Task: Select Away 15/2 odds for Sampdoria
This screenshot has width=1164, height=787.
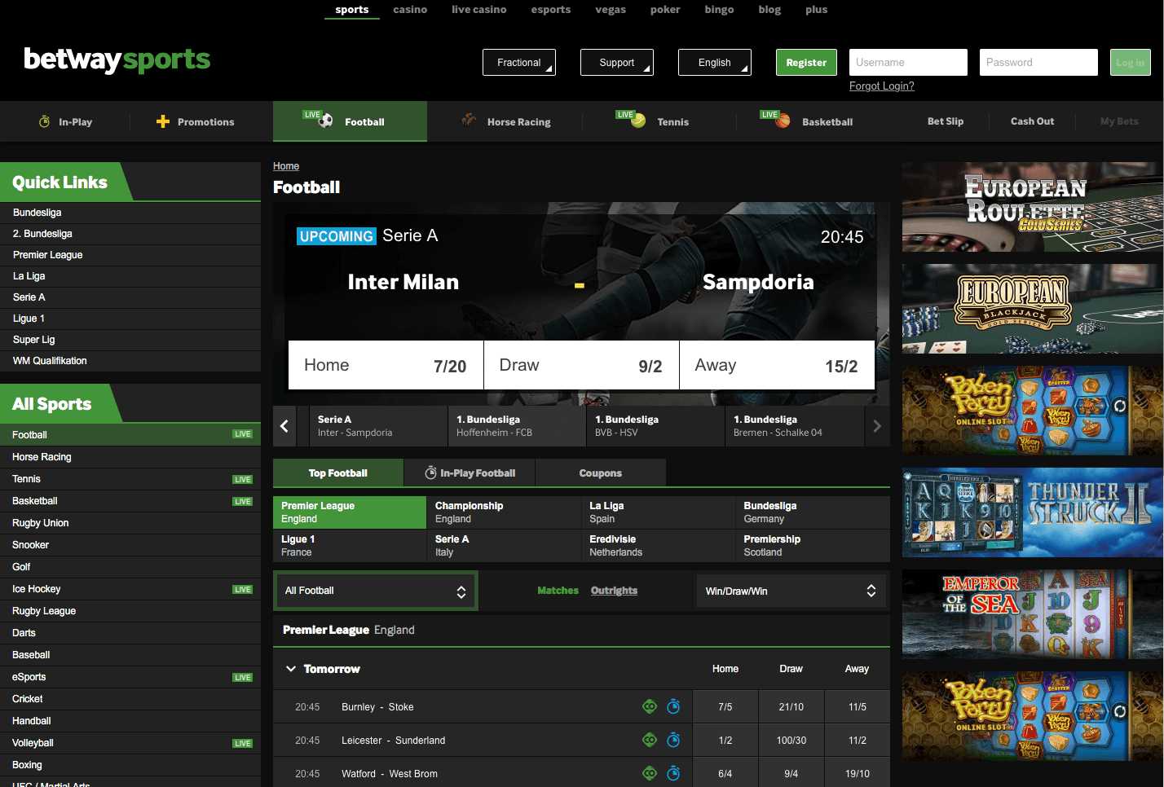Action: coord(777,365)
